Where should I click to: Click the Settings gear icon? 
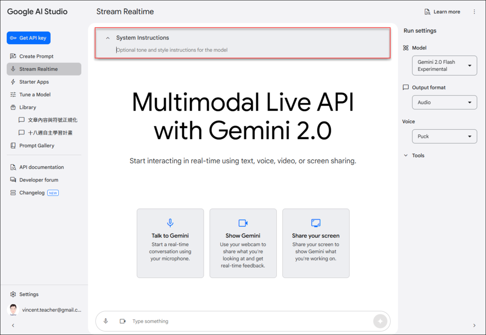point(13,294)
